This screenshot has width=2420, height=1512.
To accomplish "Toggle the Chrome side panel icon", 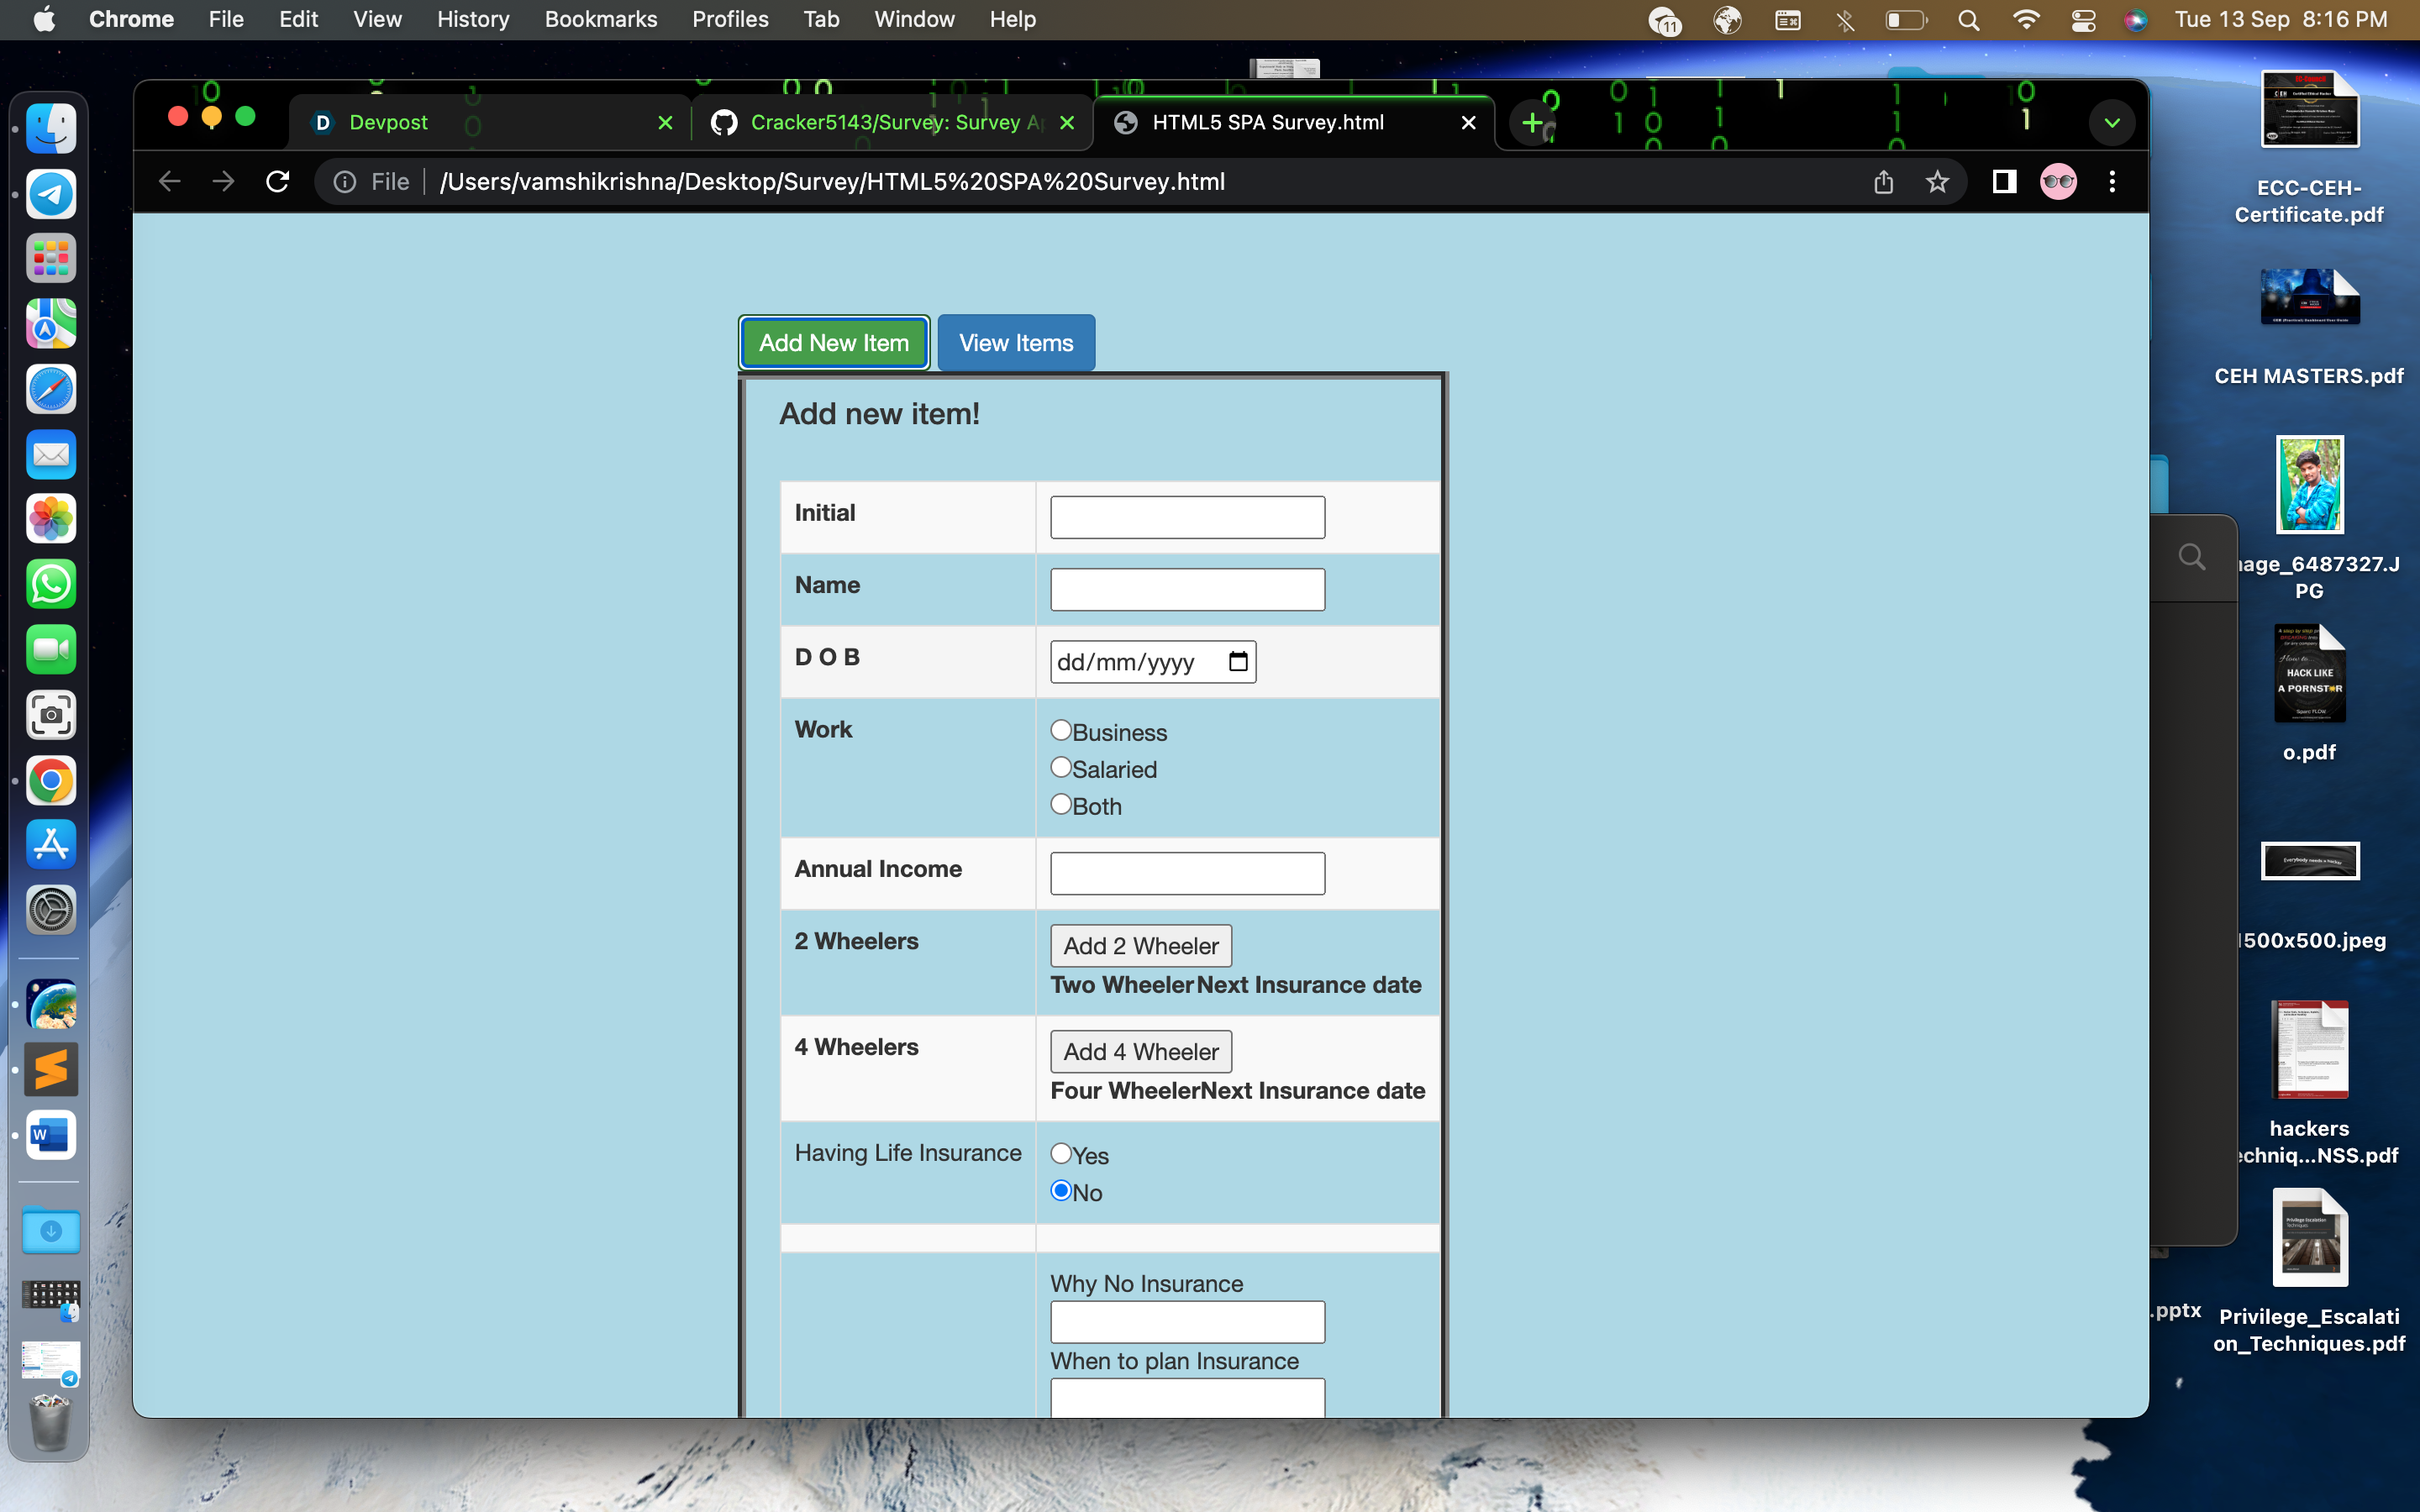I will pos(2003,181).
